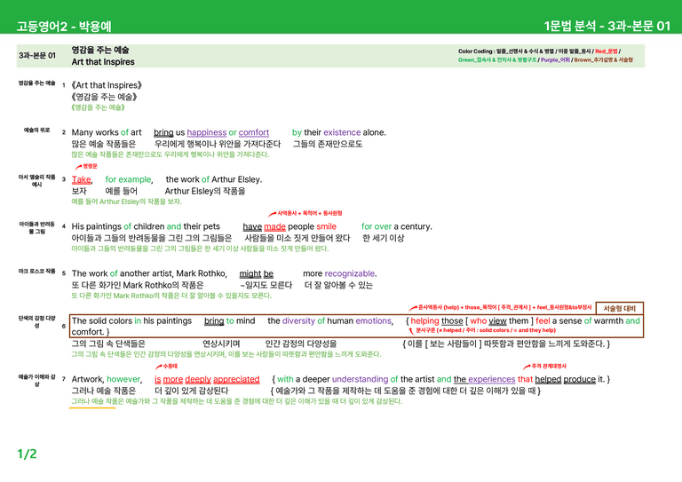This screenshot has height=482, width=682.
Task: Click the red annotation "주격 관계대명사"
Action: pos(549,366)
